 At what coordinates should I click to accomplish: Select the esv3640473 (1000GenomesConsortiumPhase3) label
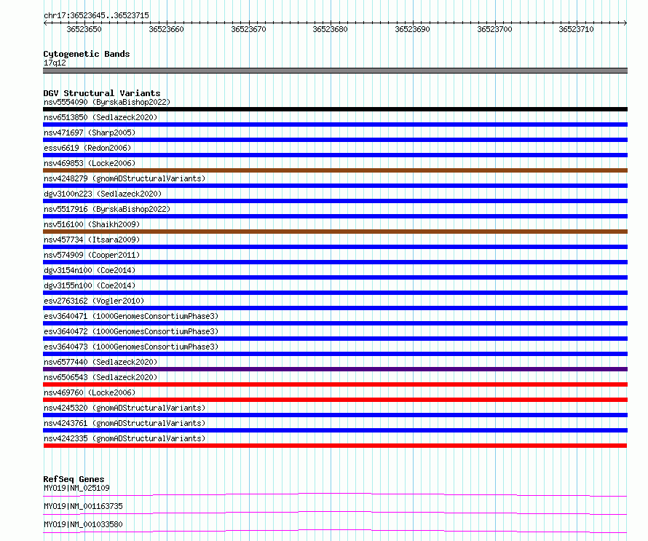pyautogui.click(x=131, y=347)
